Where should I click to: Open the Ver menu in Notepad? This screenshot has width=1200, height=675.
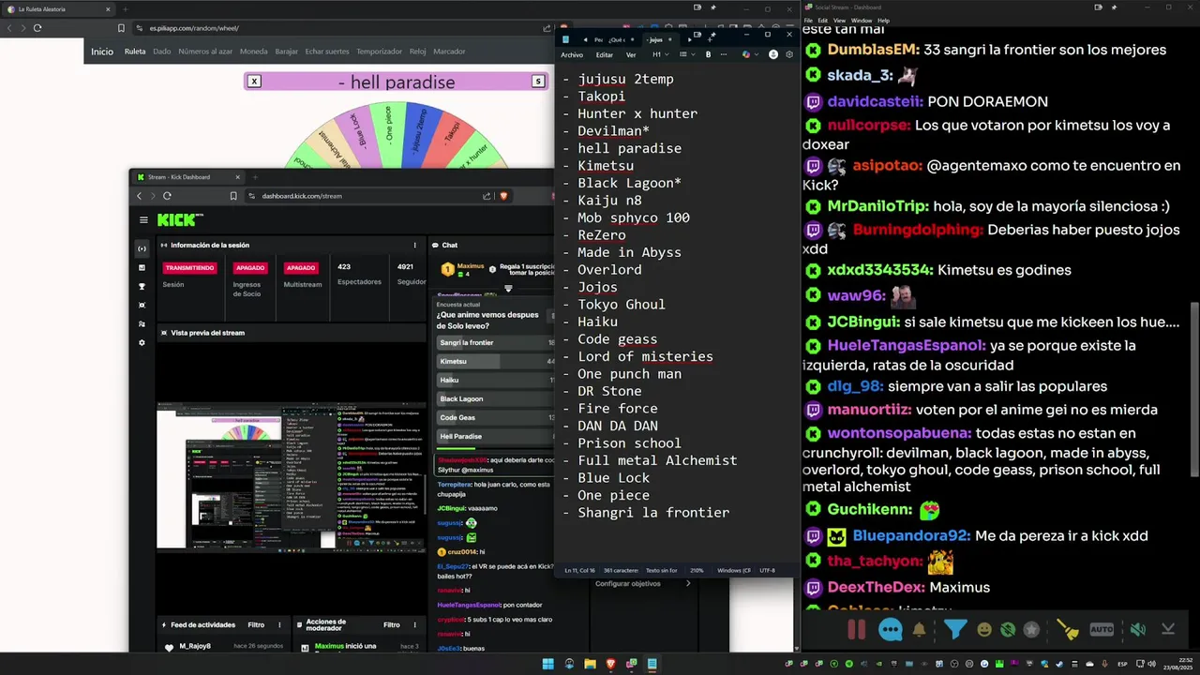click(630, 54)
